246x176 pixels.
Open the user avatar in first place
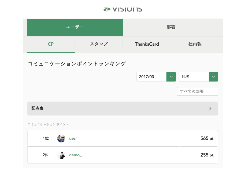61,139
